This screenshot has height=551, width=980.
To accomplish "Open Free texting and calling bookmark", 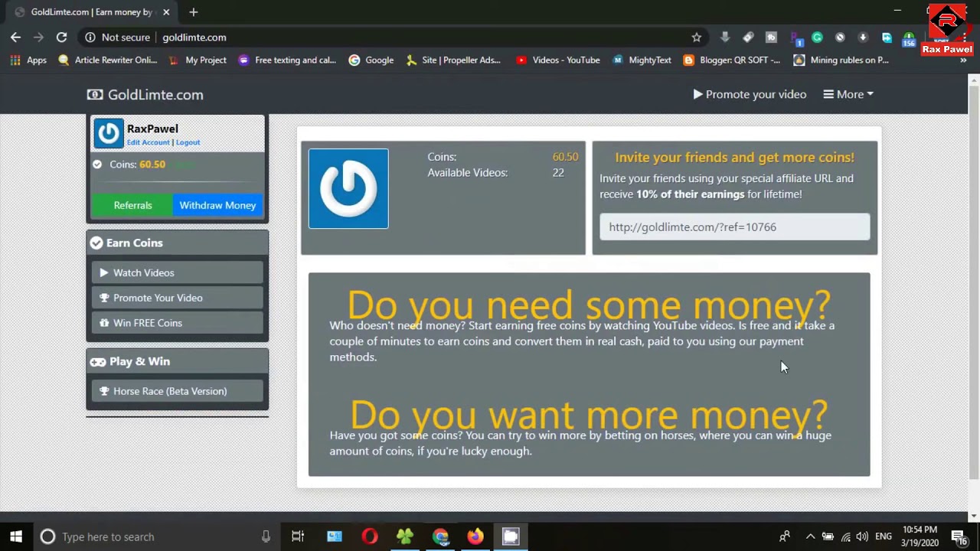I will (x=287, y=60).
